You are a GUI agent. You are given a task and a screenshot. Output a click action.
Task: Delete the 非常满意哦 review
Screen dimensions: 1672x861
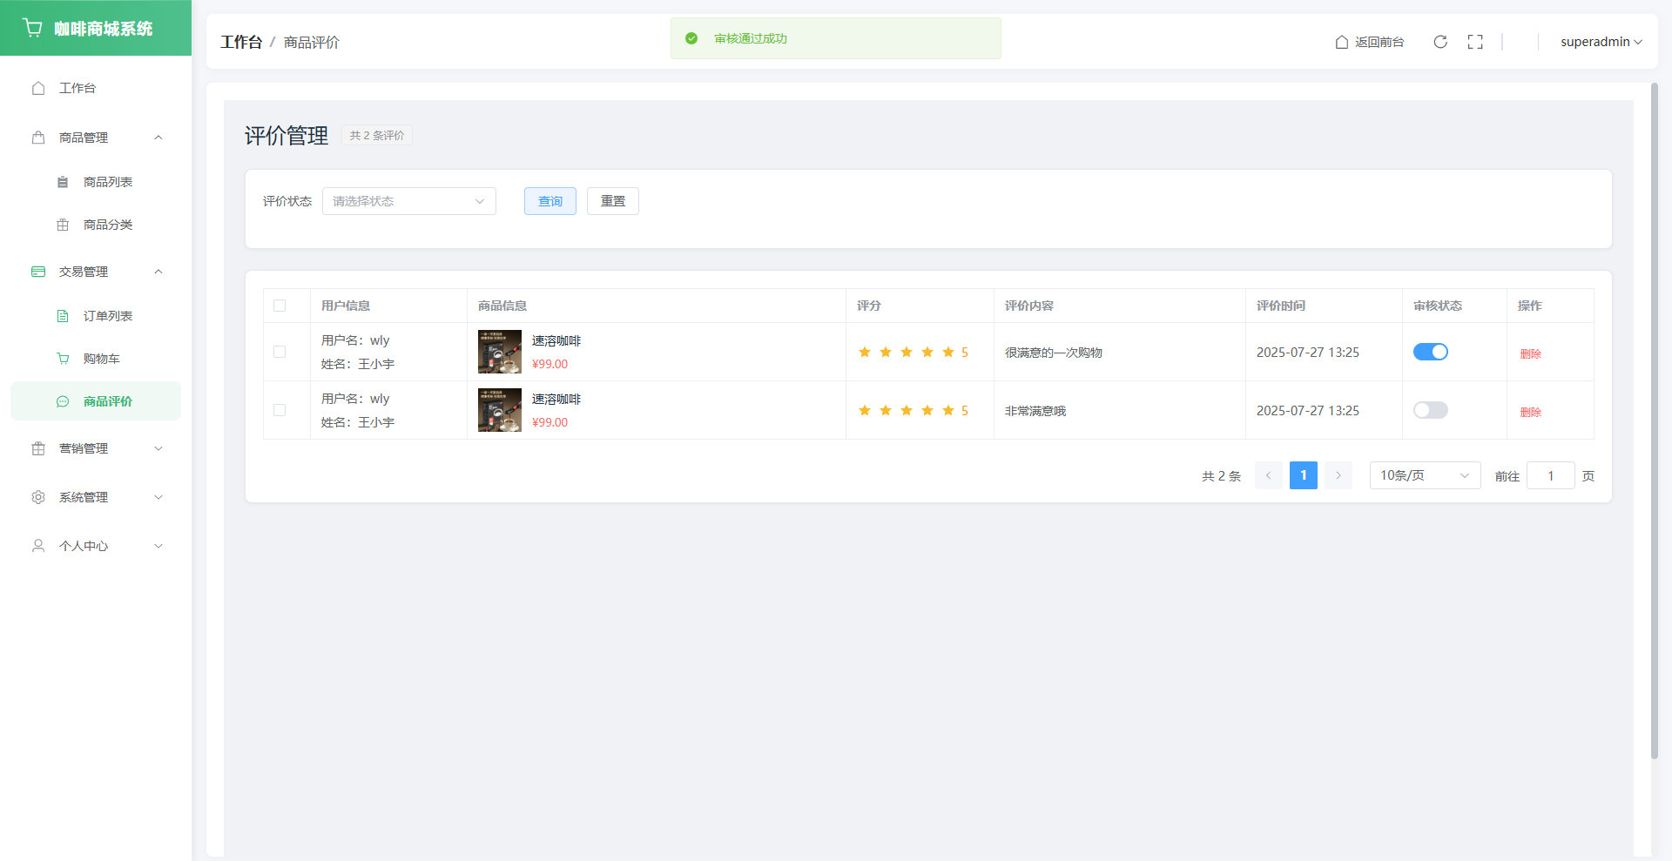click(1530, 412)
